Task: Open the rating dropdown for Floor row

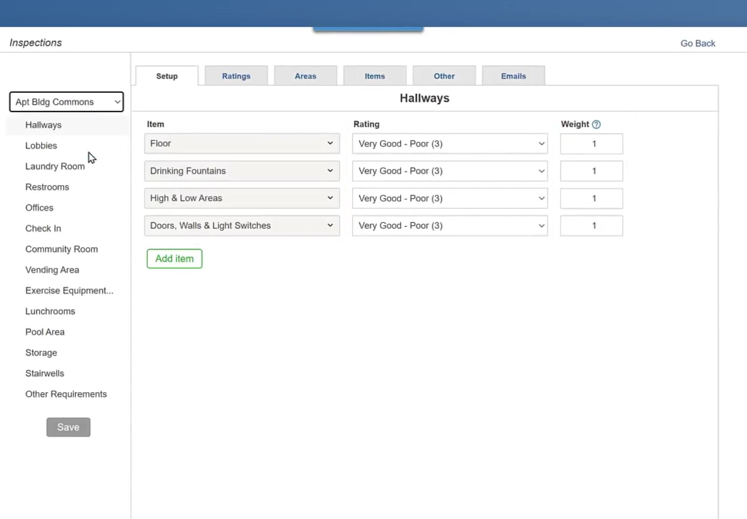Action: [x=450, y=144]
